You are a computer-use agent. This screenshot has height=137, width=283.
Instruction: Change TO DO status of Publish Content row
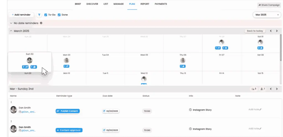(x=147, y=111)
